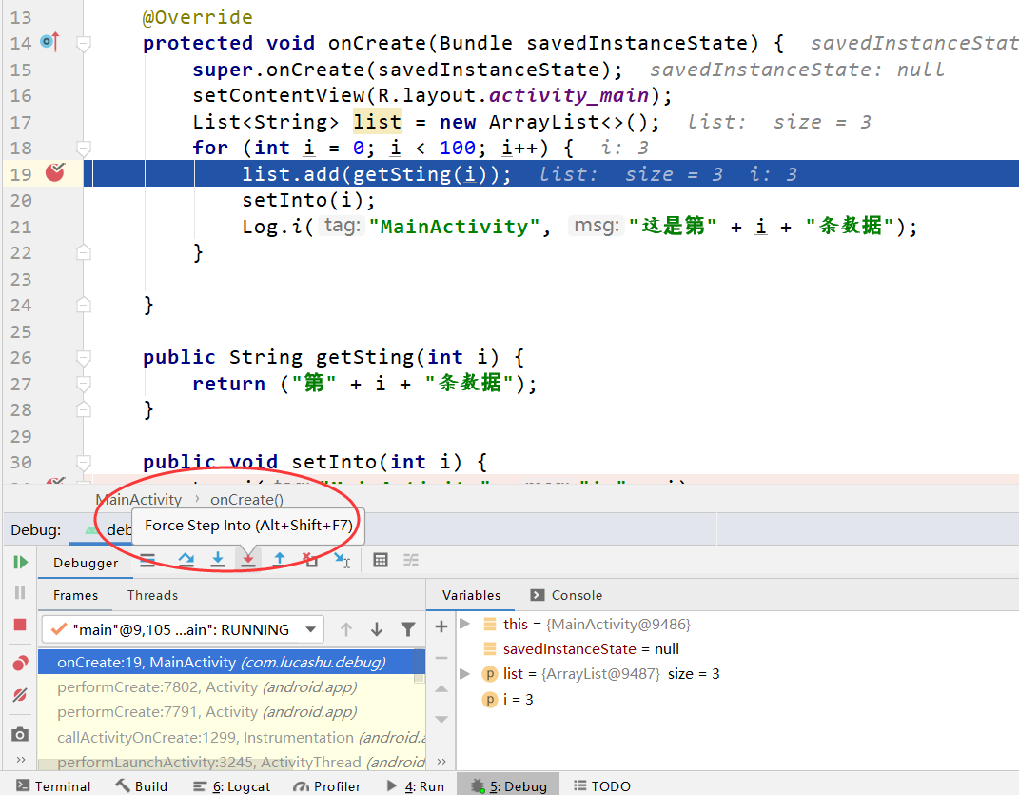The image size is (1019, 795).
Task: Open the 5: Debug tool window
Action: (x=510, y=785)
